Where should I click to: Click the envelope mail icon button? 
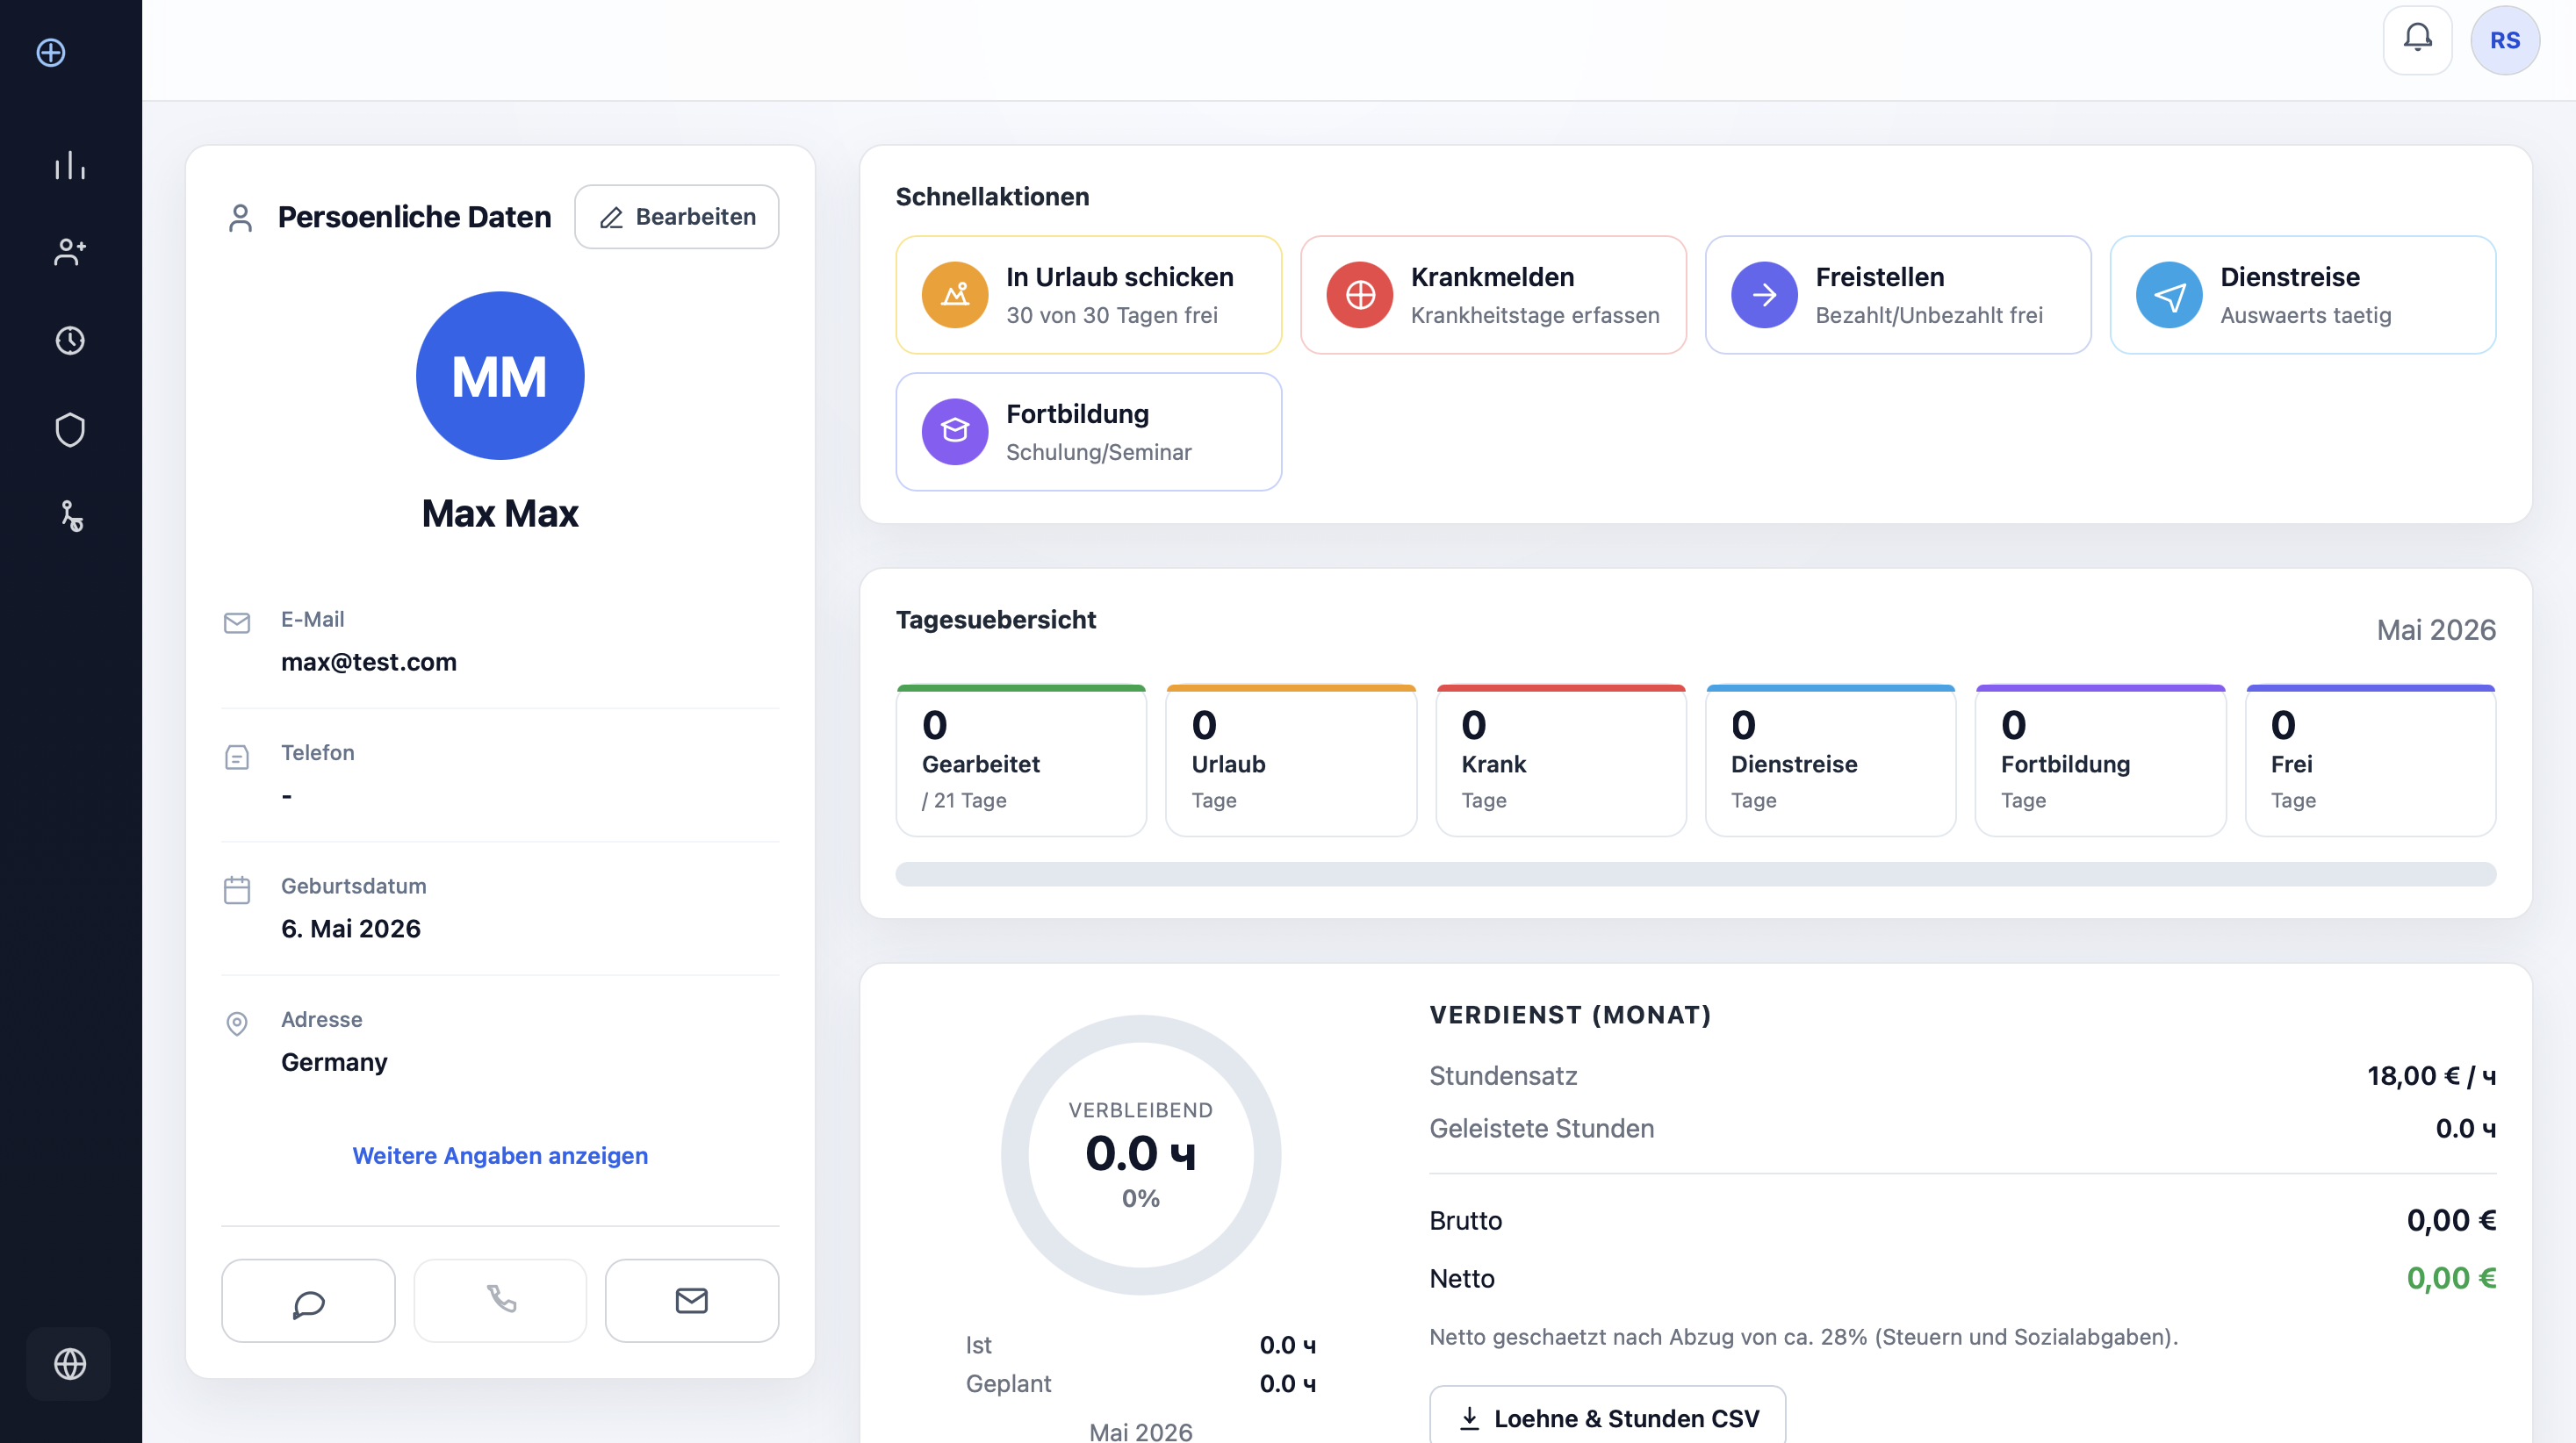692,1301
